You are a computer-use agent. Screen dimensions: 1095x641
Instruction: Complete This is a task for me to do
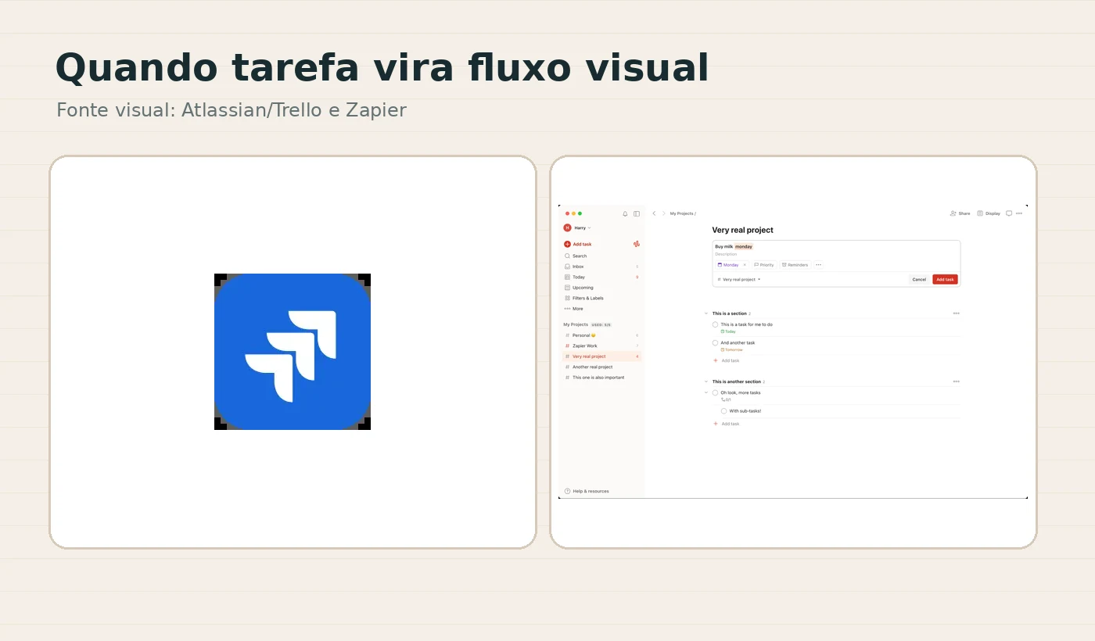[715, 324]
